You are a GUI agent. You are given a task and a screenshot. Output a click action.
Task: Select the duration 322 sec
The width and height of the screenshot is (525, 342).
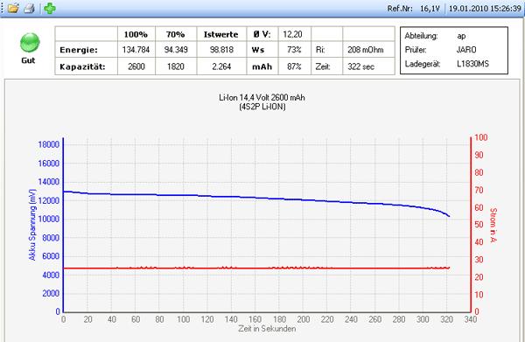(x=360, y=66)
